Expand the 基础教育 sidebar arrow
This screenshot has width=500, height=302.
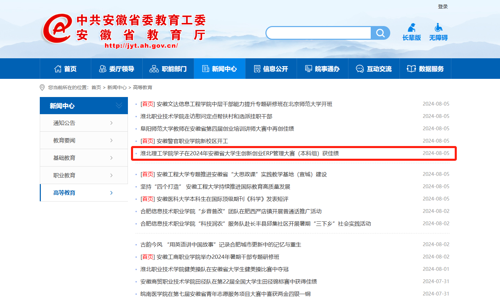click(x=111, y=158)
